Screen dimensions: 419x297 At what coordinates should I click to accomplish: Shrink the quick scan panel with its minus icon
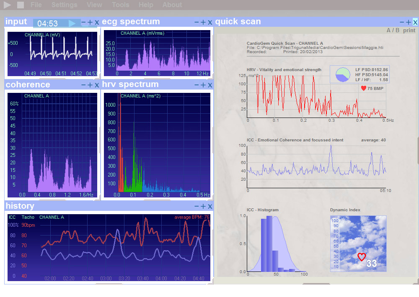[x=402, y=23]
